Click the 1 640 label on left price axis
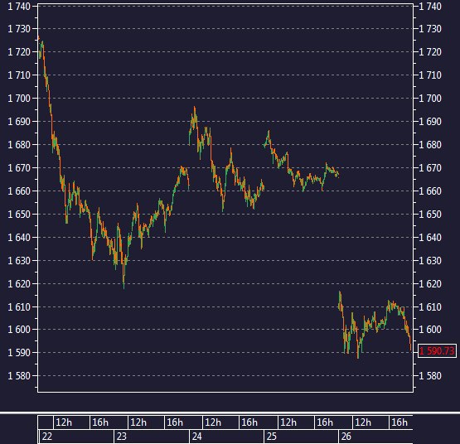This screenshot has height=444, width=460. (19, 237)
